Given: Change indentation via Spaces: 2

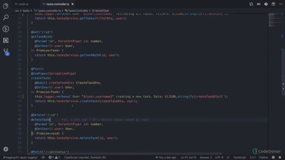Looking at the screenshot, I should [x=206, y=157].
